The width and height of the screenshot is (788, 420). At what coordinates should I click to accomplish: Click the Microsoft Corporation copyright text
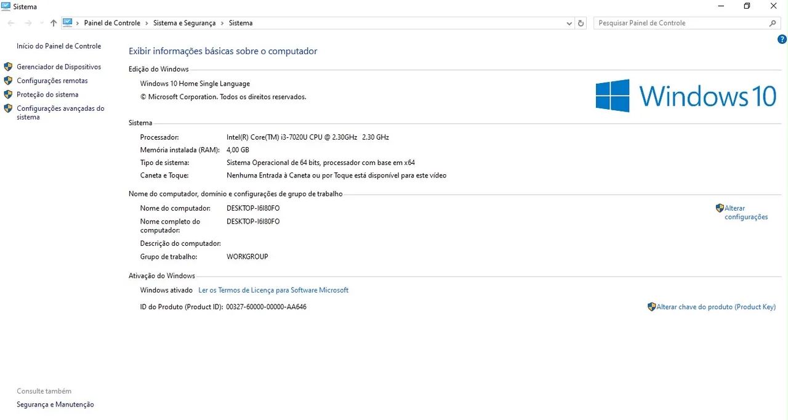point(223,97)
